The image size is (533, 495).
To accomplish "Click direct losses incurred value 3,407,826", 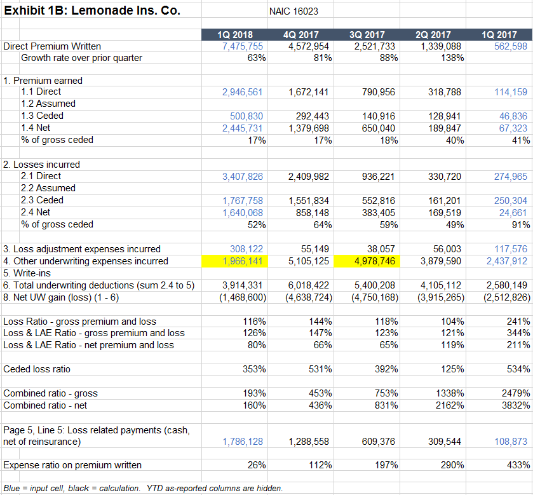I will coord(242,176).
